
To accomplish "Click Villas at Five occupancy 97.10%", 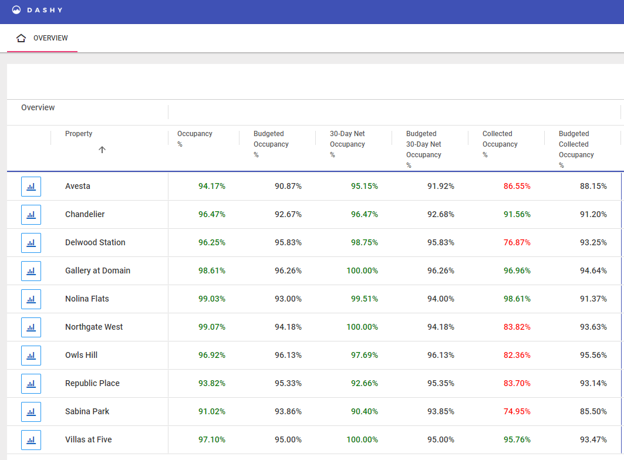I will click(212, 439).
